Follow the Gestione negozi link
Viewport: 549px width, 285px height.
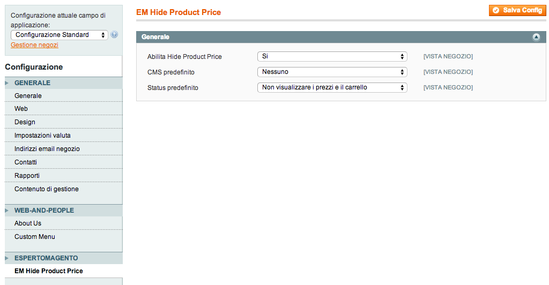pyautogui.click(x=34, y=45)
